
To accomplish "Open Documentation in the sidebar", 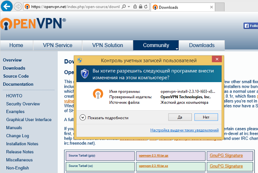I will [18, 84].
